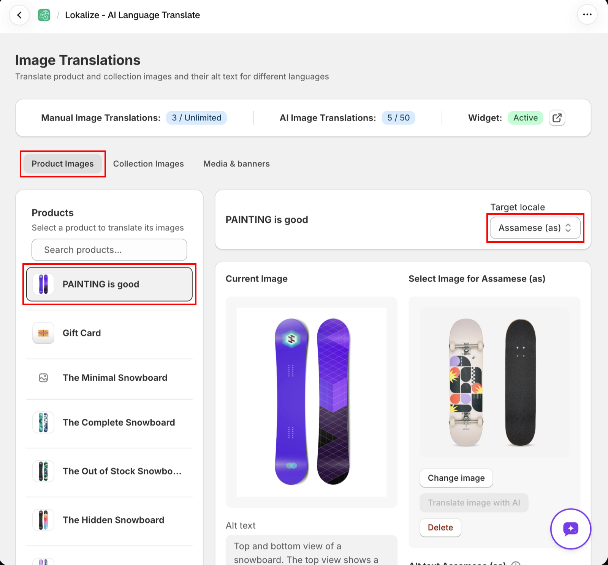Select The Complete Snowboard product
The width and height of the screenshot is (608, 565).
pos(109,423)
